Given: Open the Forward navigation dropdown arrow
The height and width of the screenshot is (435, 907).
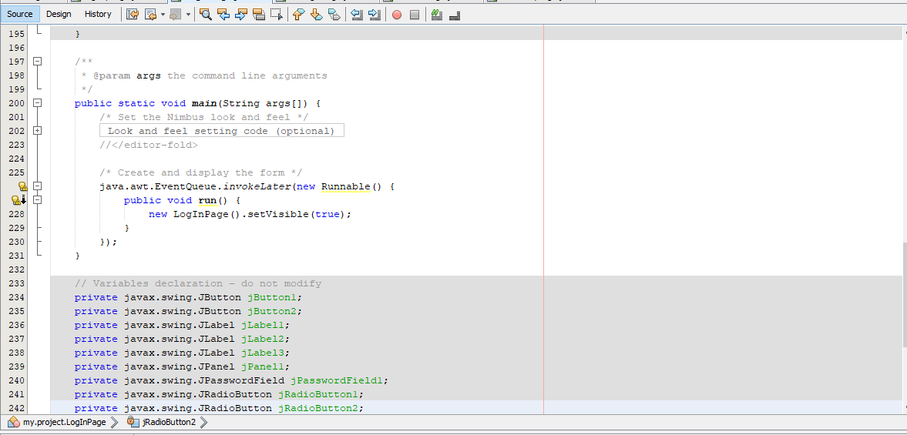Looking at the screenshot, I should pos(189,15).
